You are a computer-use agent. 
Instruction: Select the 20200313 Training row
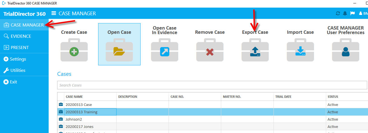point(212,112)
